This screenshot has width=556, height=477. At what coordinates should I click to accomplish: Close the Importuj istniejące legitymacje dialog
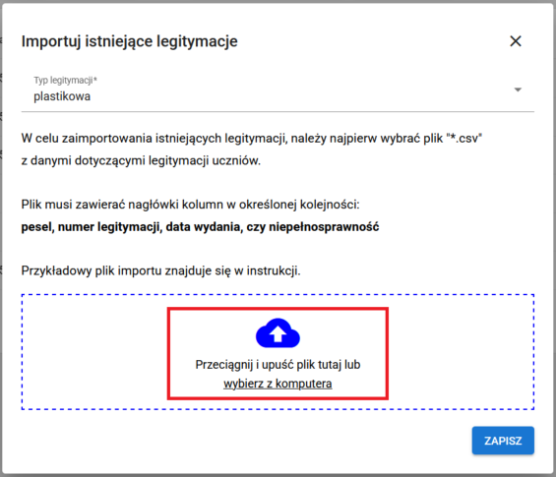point(516,41)
